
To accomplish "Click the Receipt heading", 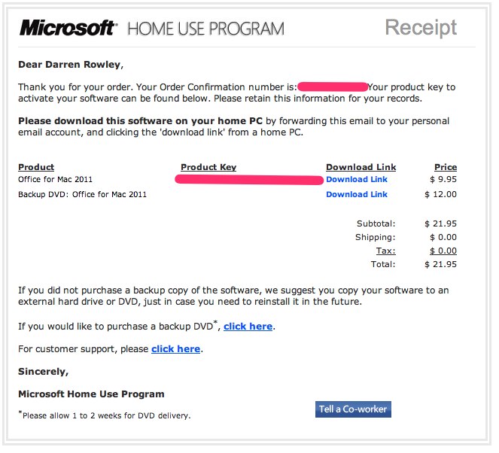I will pyautogui.click(x=421, y=28).
